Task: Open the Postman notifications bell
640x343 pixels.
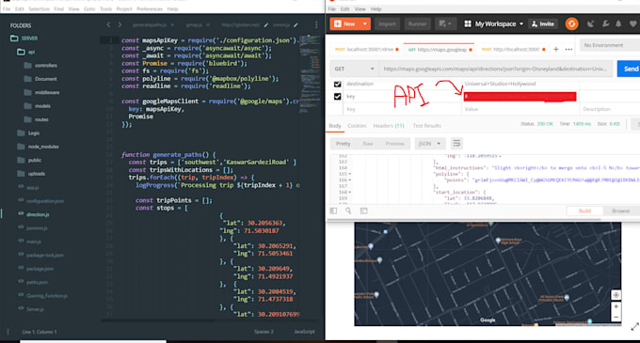Action: [x=618, y=24]
